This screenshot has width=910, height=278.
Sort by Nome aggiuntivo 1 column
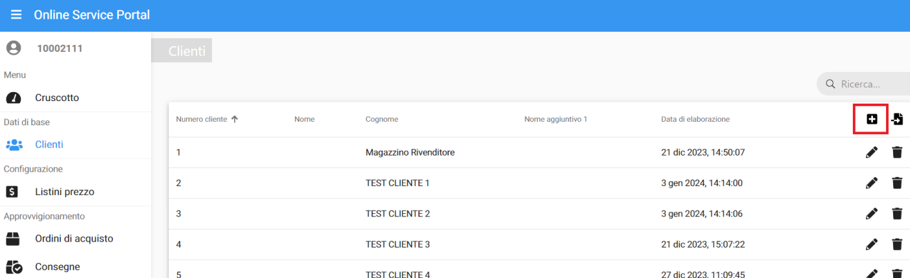pyautogui.click(x=555, y=119)
